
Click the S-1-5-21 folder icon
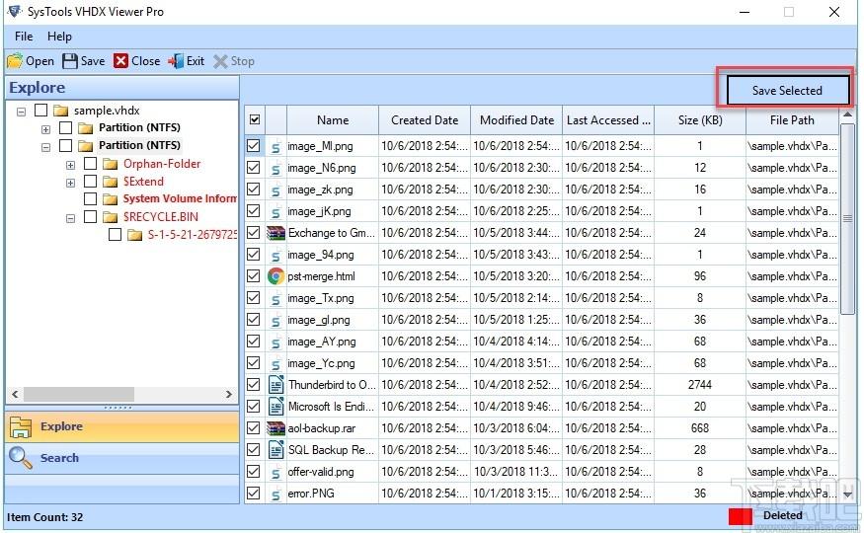pyautogui.click(x=134, y=235)
